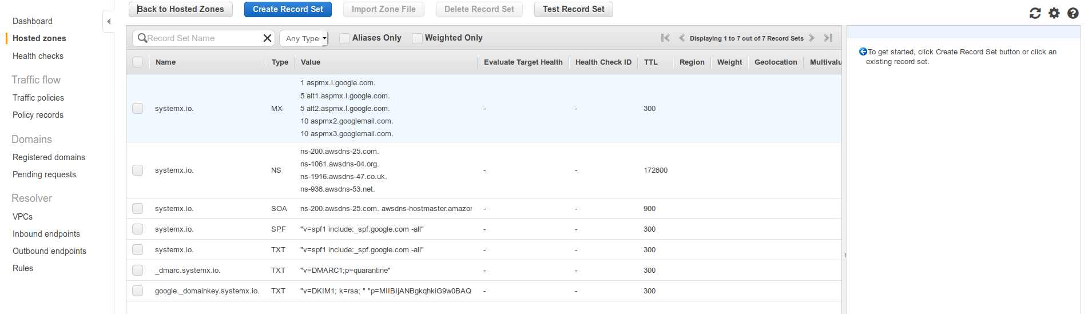Select Hosted zones in the sidebar
The width and height of the screenshot is (1088, 314).
pyautogui.click(x=39, y=38)
